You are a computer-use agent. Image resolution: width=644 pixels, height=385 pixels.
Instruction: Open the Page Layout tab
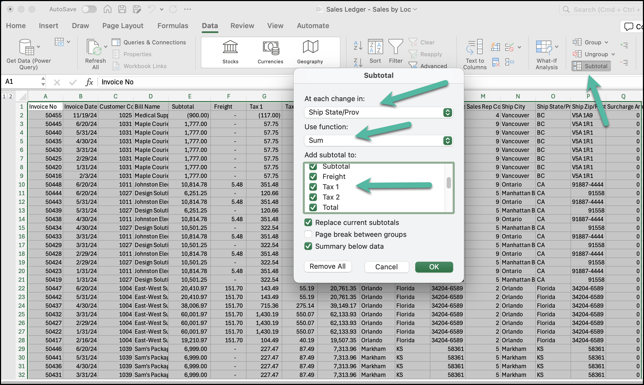click(123, 26)
